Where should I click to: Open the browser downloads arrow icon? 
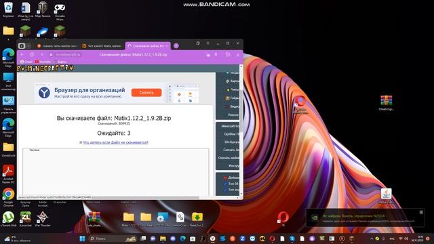coord(238,55)
